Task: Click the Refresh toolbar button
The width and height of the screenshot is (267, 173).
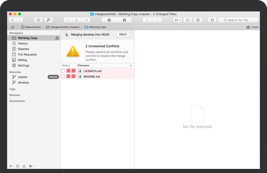Action: click(x=212, y=20)
